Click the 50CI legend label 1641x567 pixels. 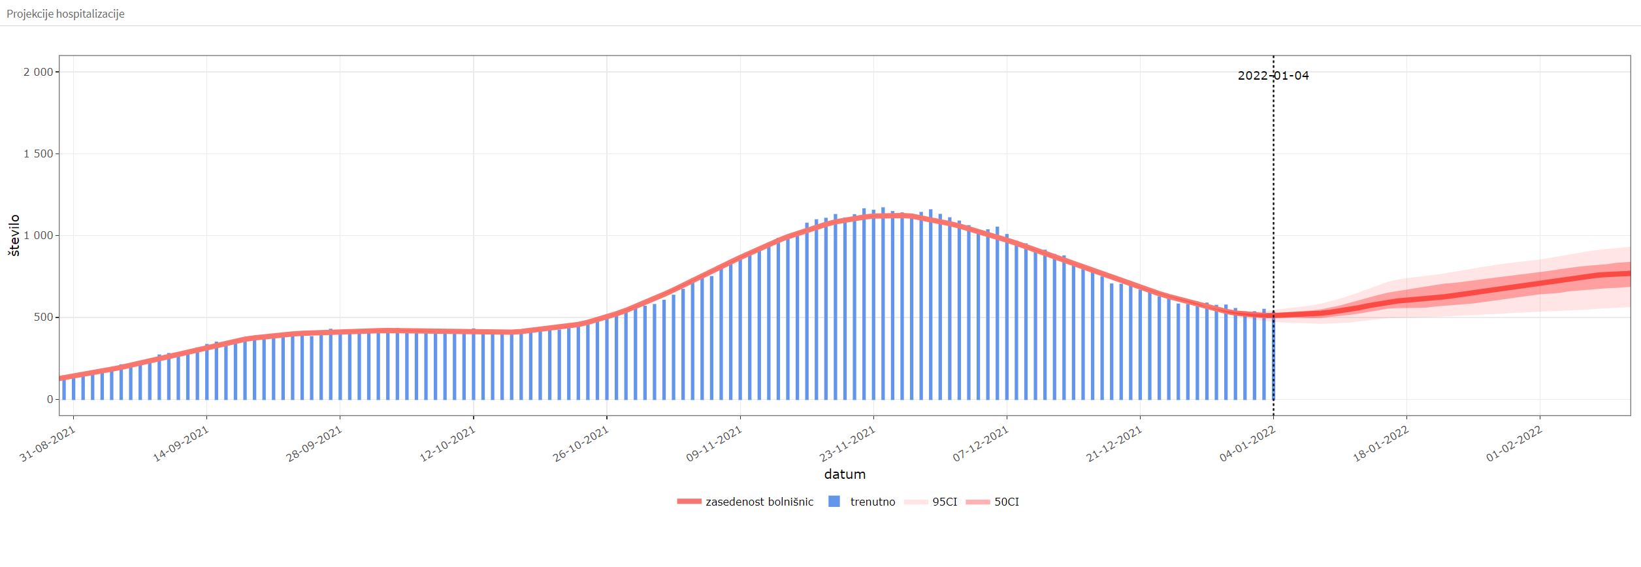click(1006, 502)
